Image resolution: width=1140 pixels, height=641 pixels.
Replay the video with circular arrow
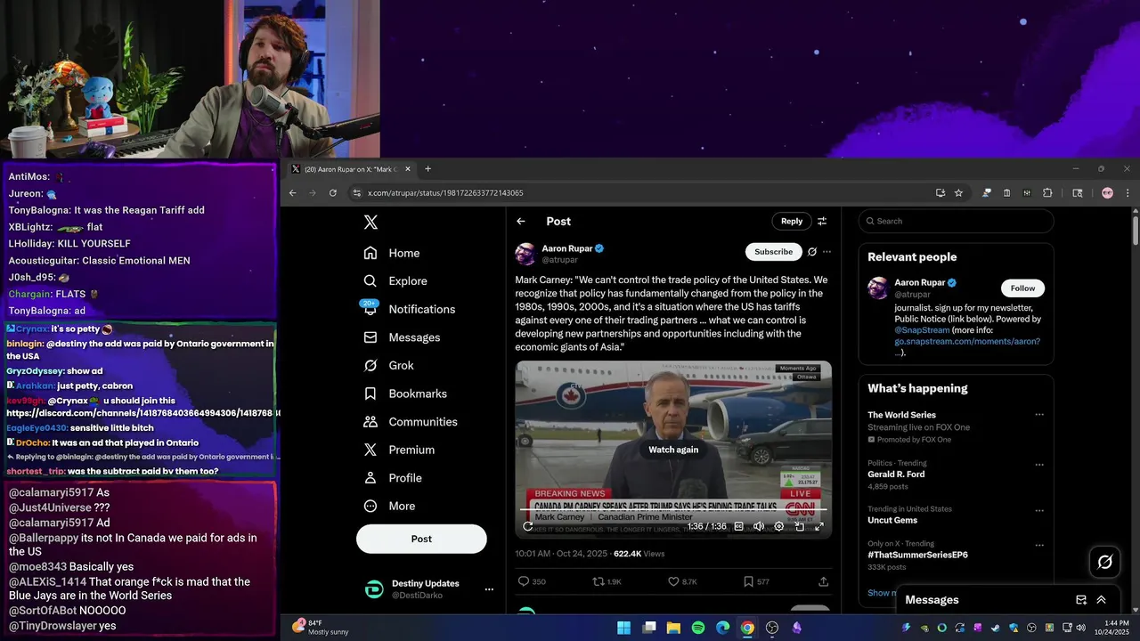[527, 526]
